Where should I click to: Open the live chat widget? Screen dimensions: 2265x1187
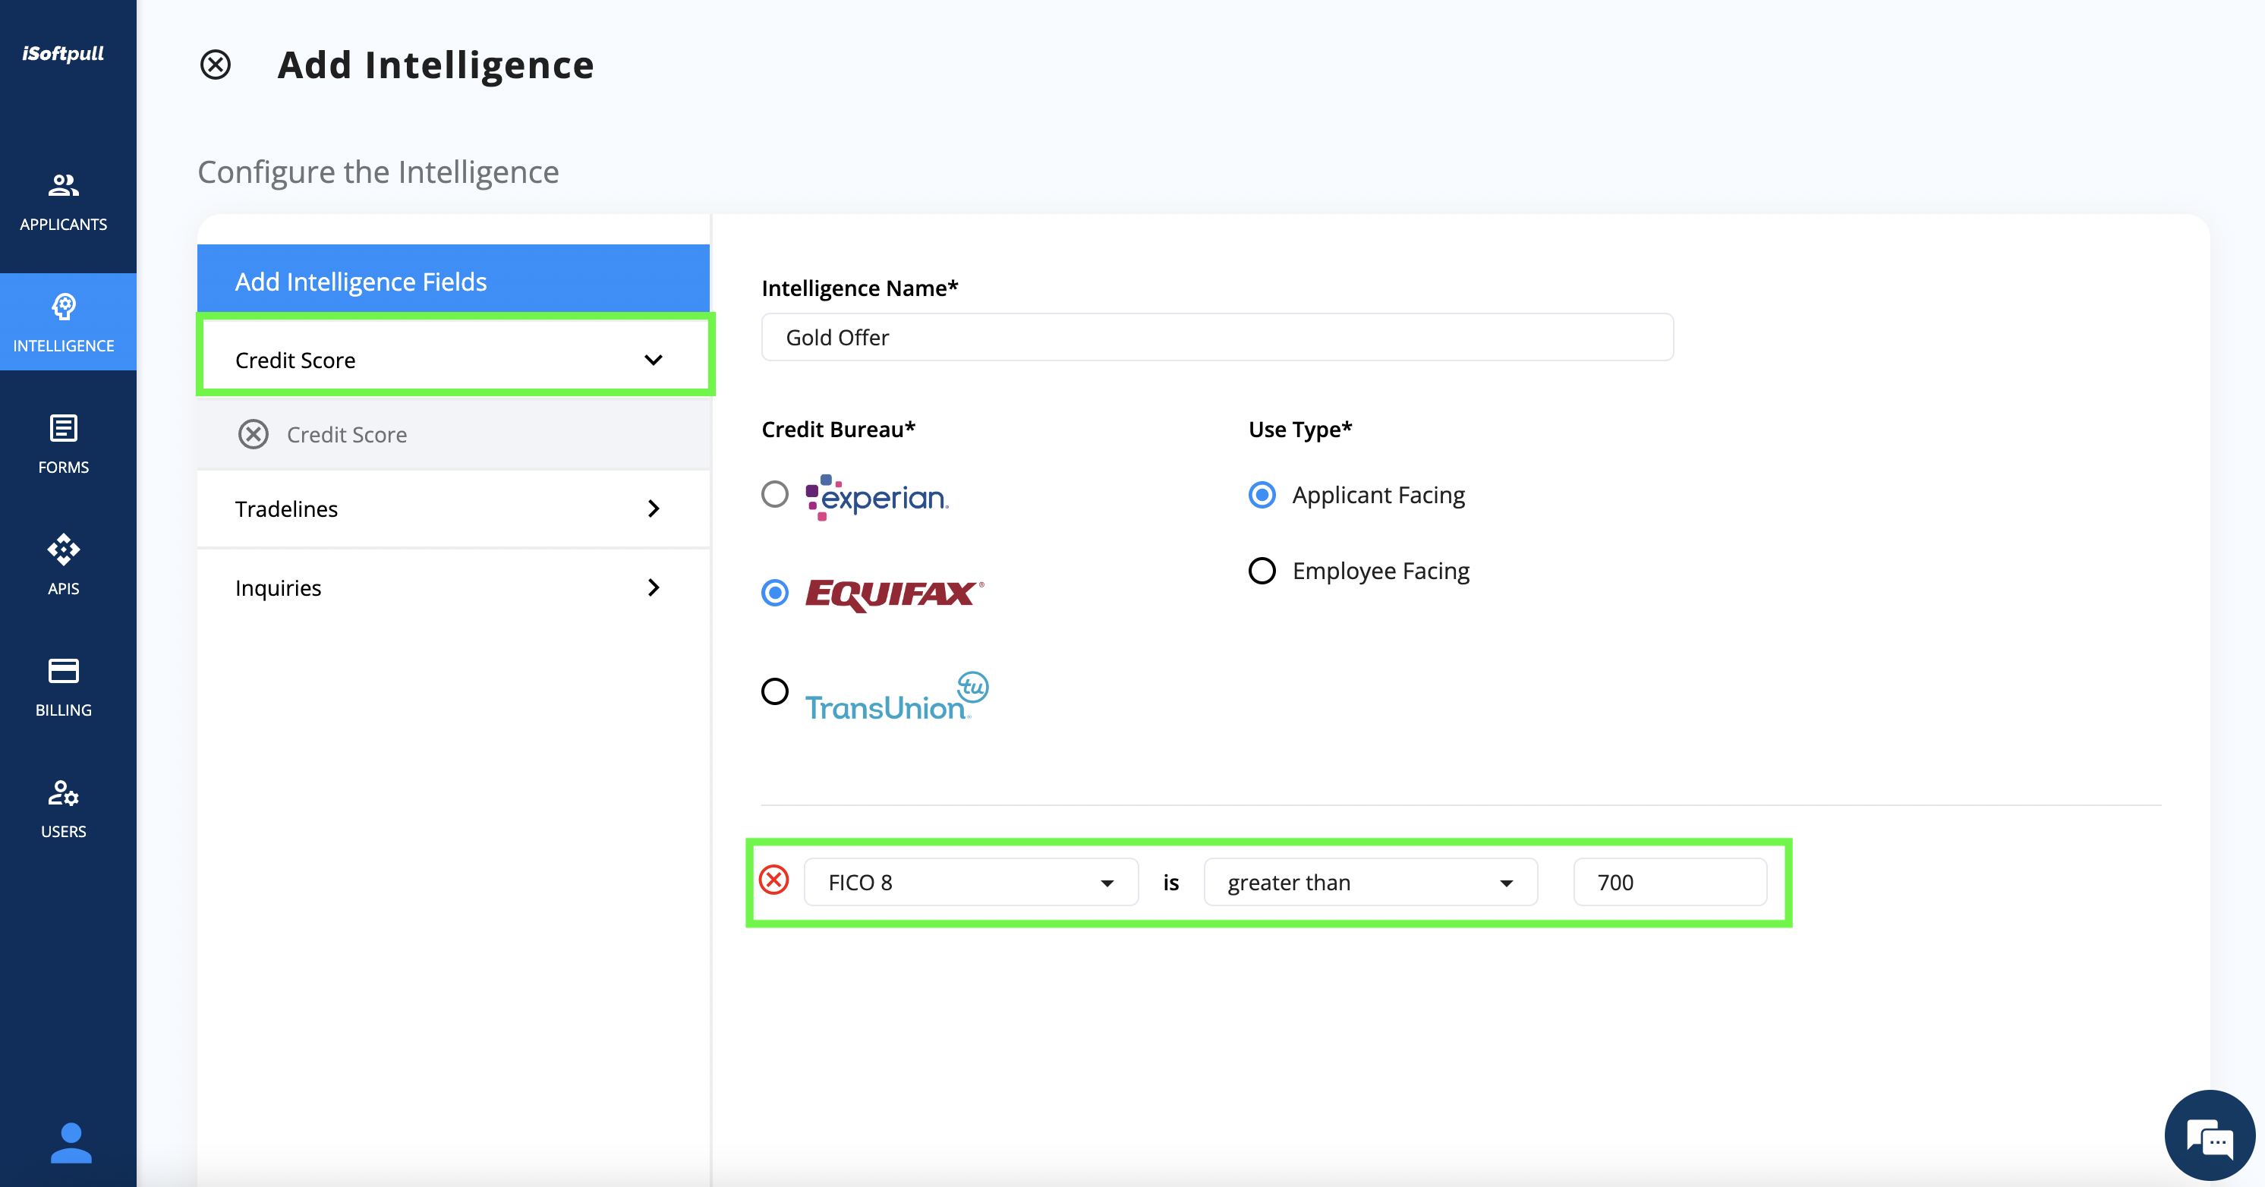click(2209, 1136)
